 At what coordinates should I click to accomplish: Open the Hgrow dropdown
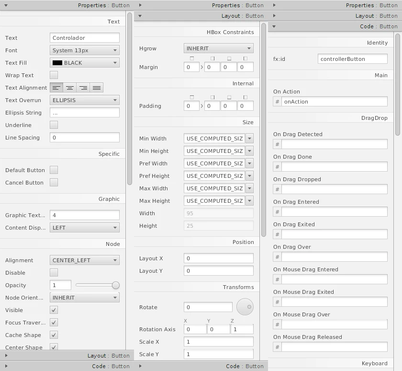(x=219, y=48)
